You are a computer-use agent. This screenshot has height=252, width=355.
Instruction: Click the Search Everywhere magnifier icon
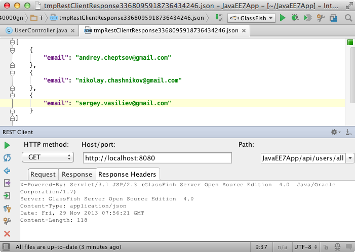coord(348,18)
